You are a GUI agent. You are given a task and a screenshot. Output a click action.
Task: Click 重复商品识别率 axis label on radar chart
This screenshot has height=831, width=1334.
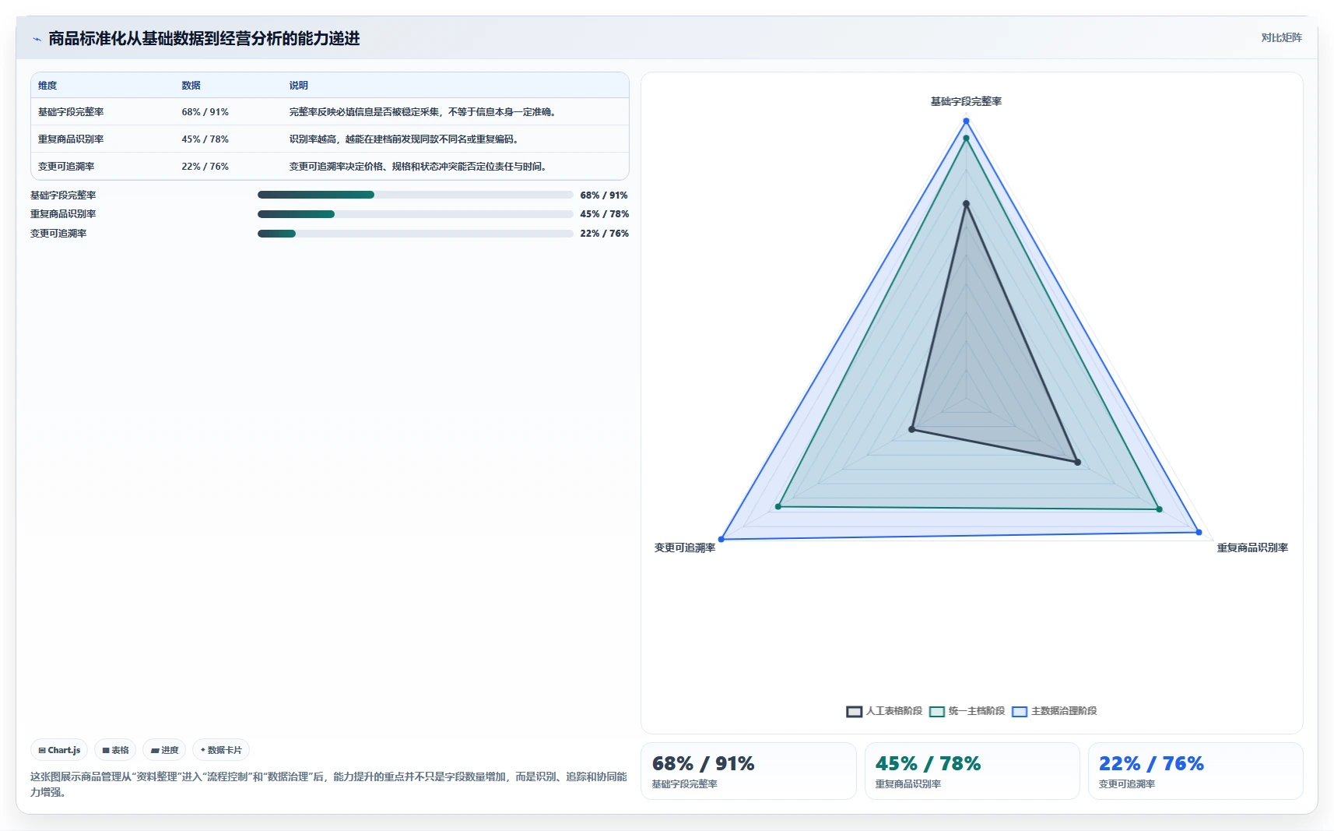(1252, 548)
